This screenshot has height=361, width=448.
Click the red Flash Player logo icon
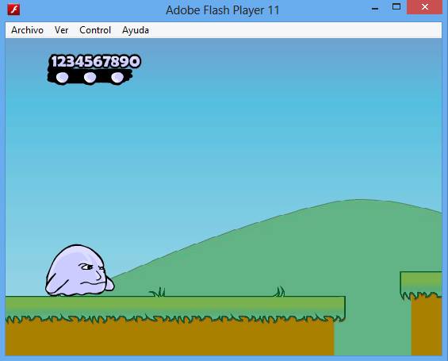tap(13, 10)
